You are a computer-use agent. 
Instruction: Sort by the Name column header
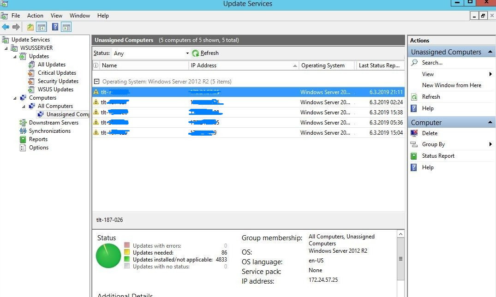pyautogui.click(x=144, y=65)
